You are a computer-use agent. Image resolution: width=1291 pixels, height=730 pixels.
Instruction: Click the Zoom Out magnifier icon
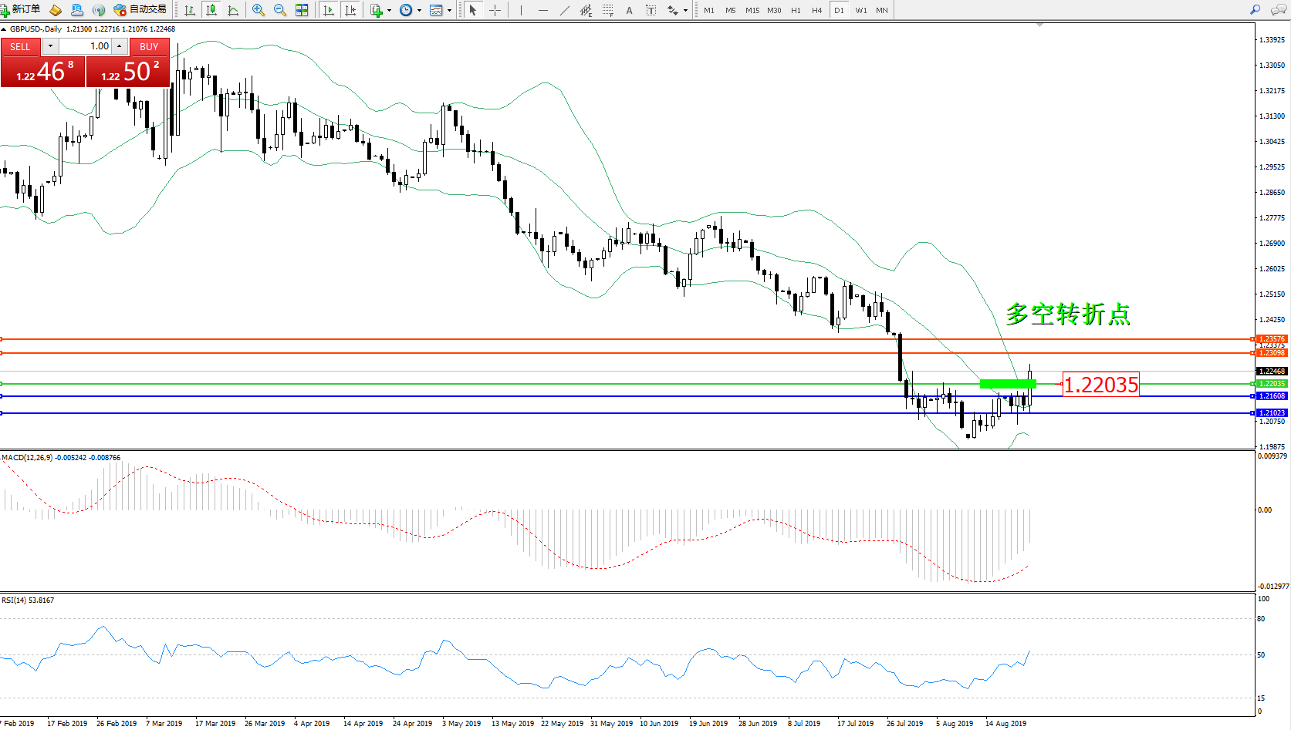coord(280,10)
